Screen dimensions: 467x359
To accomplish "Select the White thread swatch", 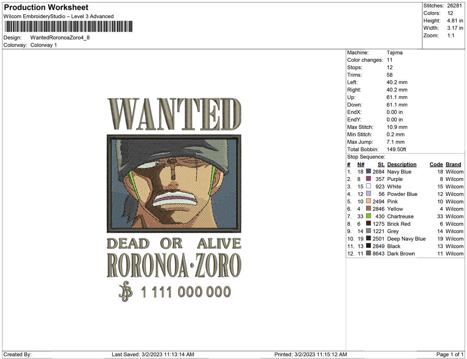I will tap(369, 187).
